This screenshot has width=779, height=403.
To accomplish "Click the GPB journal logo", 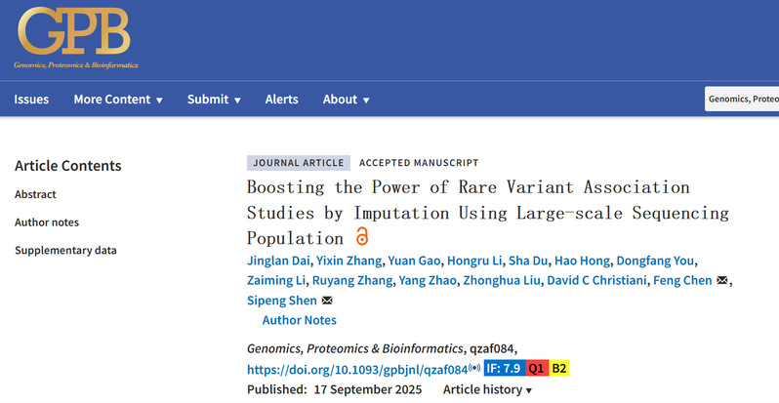I will [x=75, y=39].
